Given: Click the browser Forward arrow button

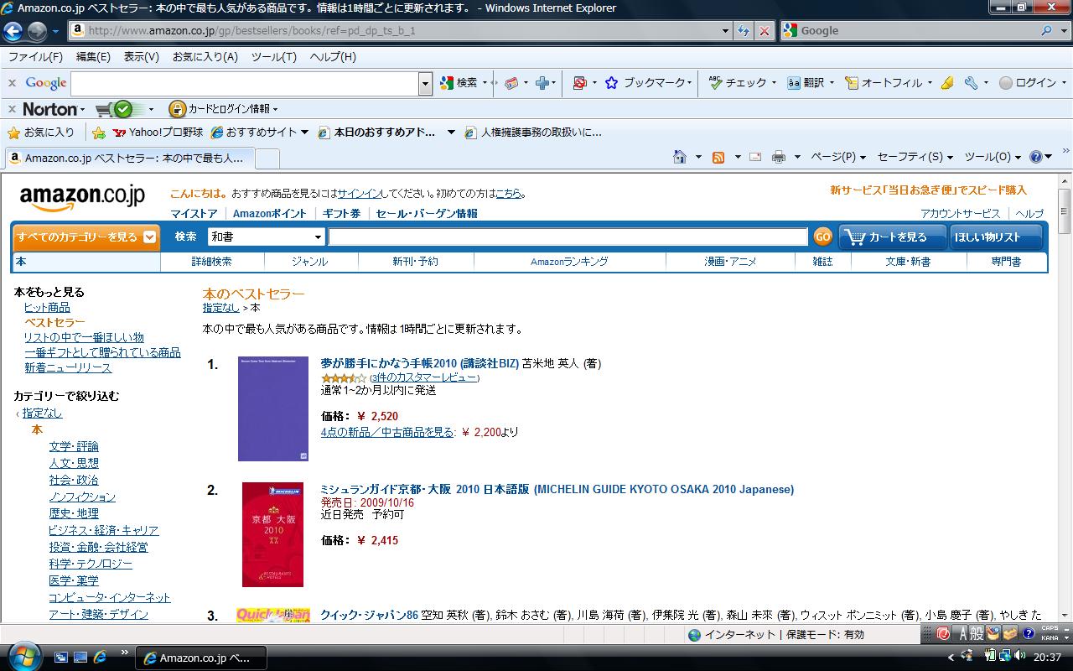Looking at the screenshot, I should tap(37, 31).
